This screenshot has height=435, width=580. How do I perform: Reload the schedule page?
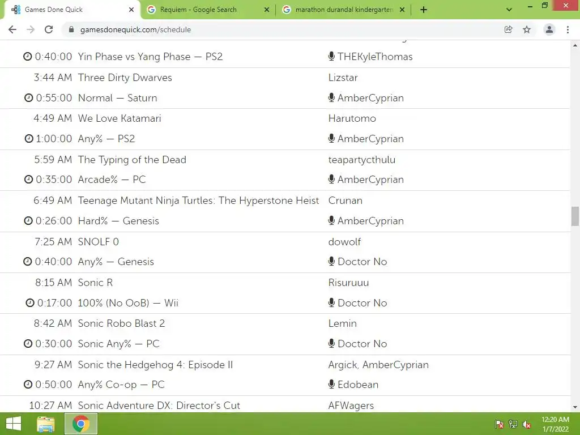[x=49, y=29]
